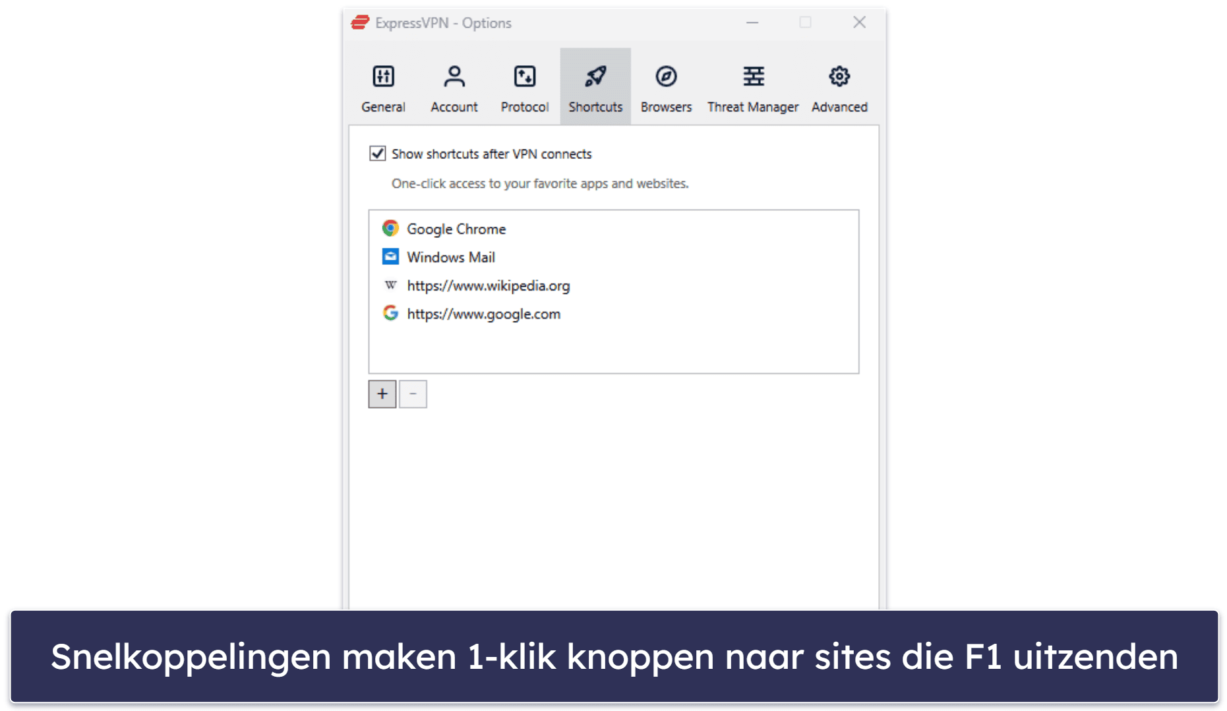Click the ExpressVPN logo in title bar
Screen dimensions: 1227x711
point(360,23)
